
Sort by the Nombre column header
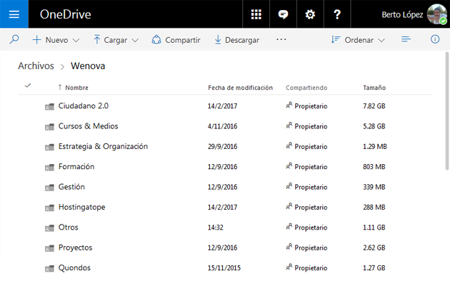pos(76,88)
